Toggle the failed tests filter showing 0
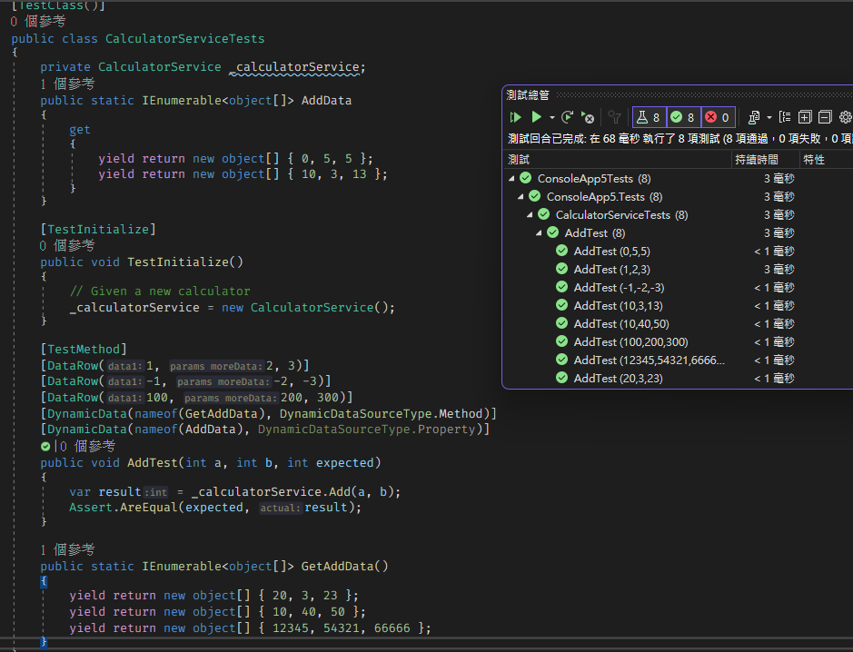The width and height of the screenshot is (853, 652). point(717,117)
